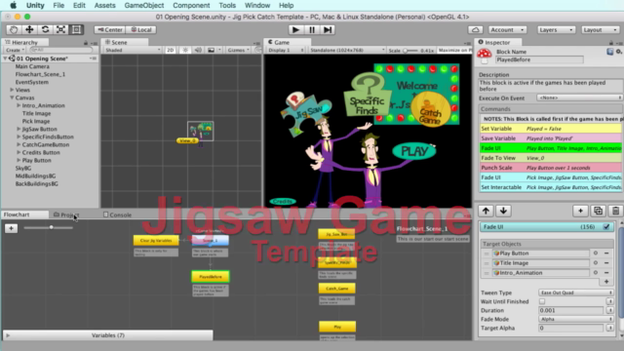Toggle Wait Until Finished checkbox
Image resolution: width=624 pixels, height=351 pixels.
pos(542,301)
